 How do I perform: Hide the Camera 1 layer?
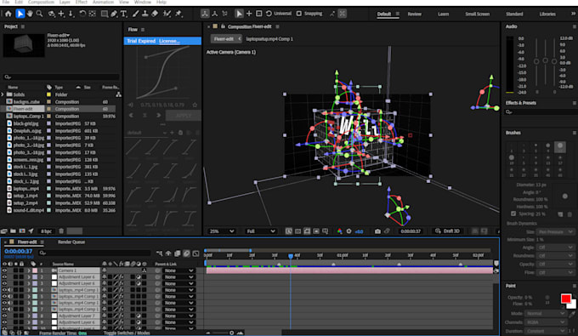(x=4, y=271)
